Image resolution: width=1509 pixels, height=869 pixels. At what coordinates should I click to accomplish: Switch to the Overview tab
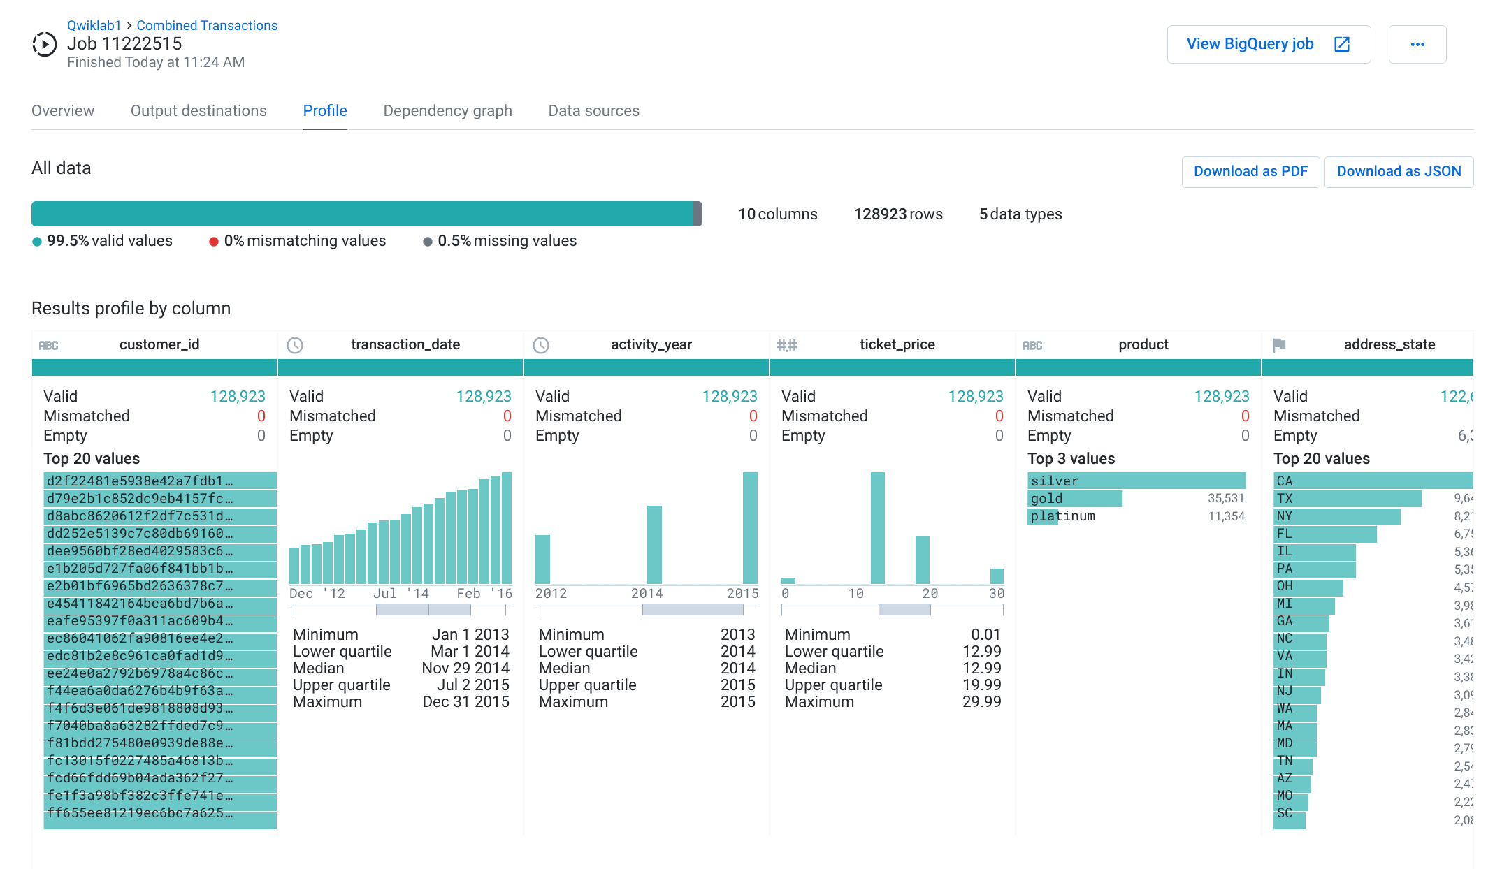pyautogui.click(x=62, y=110)
